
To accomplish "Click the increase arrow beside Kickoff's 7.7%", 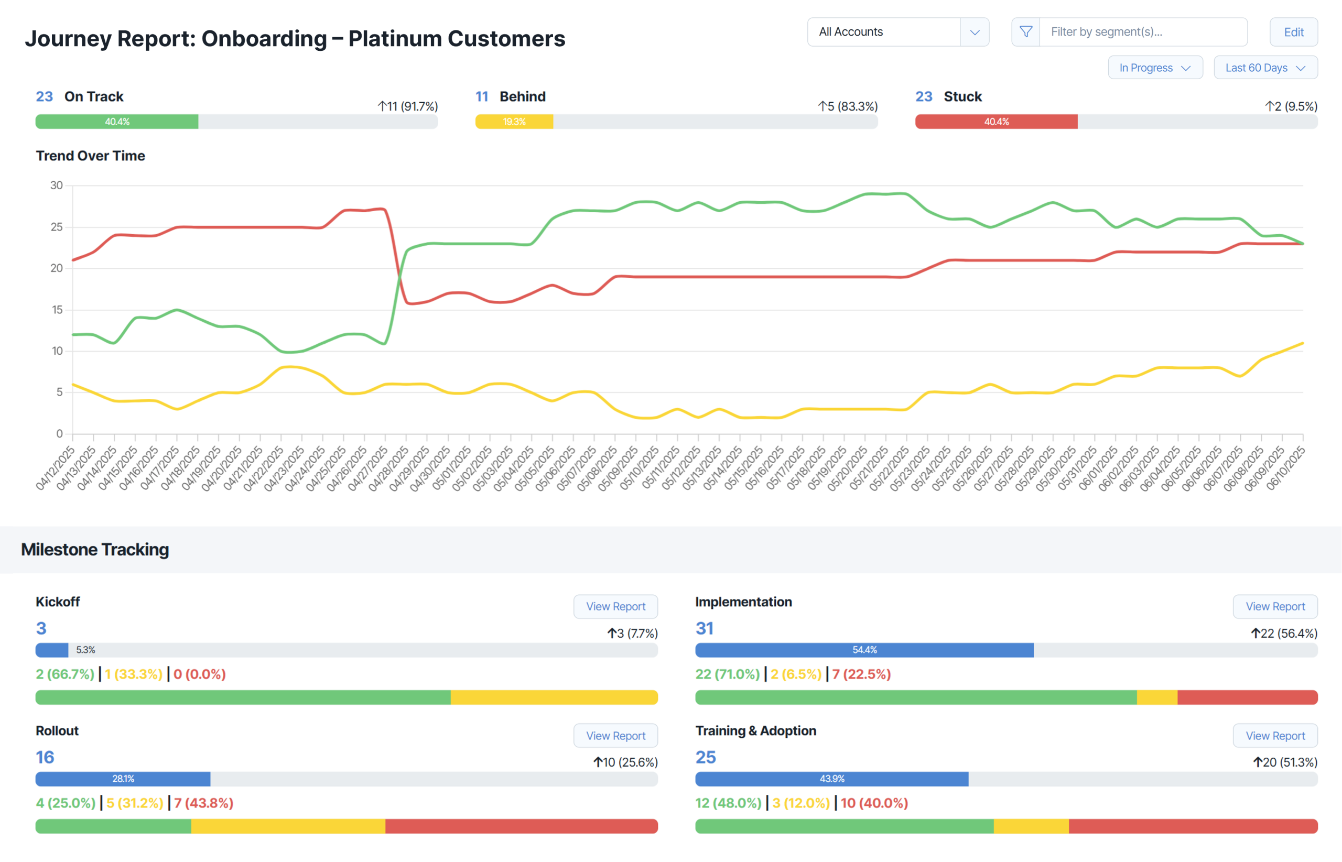I will (611, 633).
